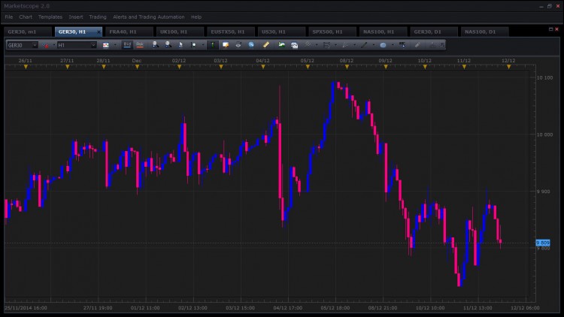564x317 pixels.
Task: Click the zoom out magnifier icon
Action: (168, 44)
